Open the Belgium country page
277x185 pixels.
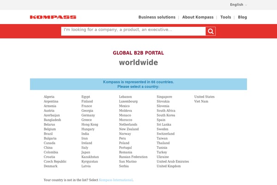50,129
